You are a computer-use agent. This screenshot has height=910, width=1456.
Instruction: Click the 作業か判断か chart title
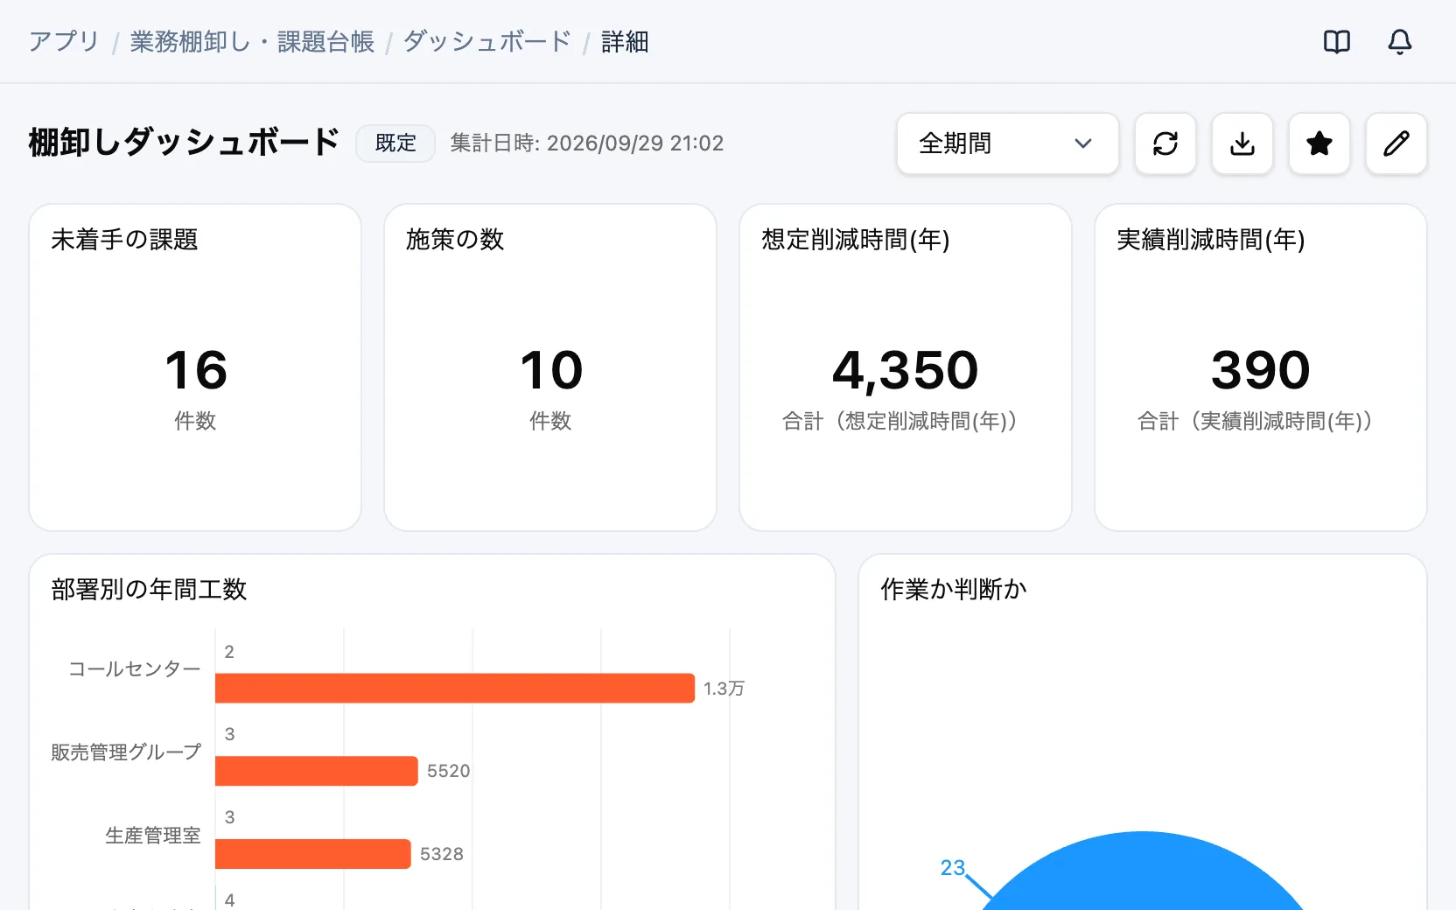tap(954, 590)
